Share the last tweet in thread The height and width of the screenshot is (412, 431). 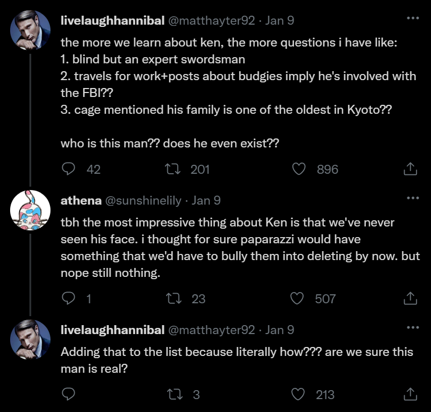410,394
